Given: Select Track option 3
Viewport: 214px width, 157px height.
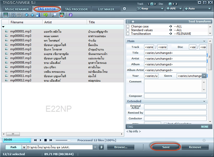Looking at the screenshot, I should [155, 4].
